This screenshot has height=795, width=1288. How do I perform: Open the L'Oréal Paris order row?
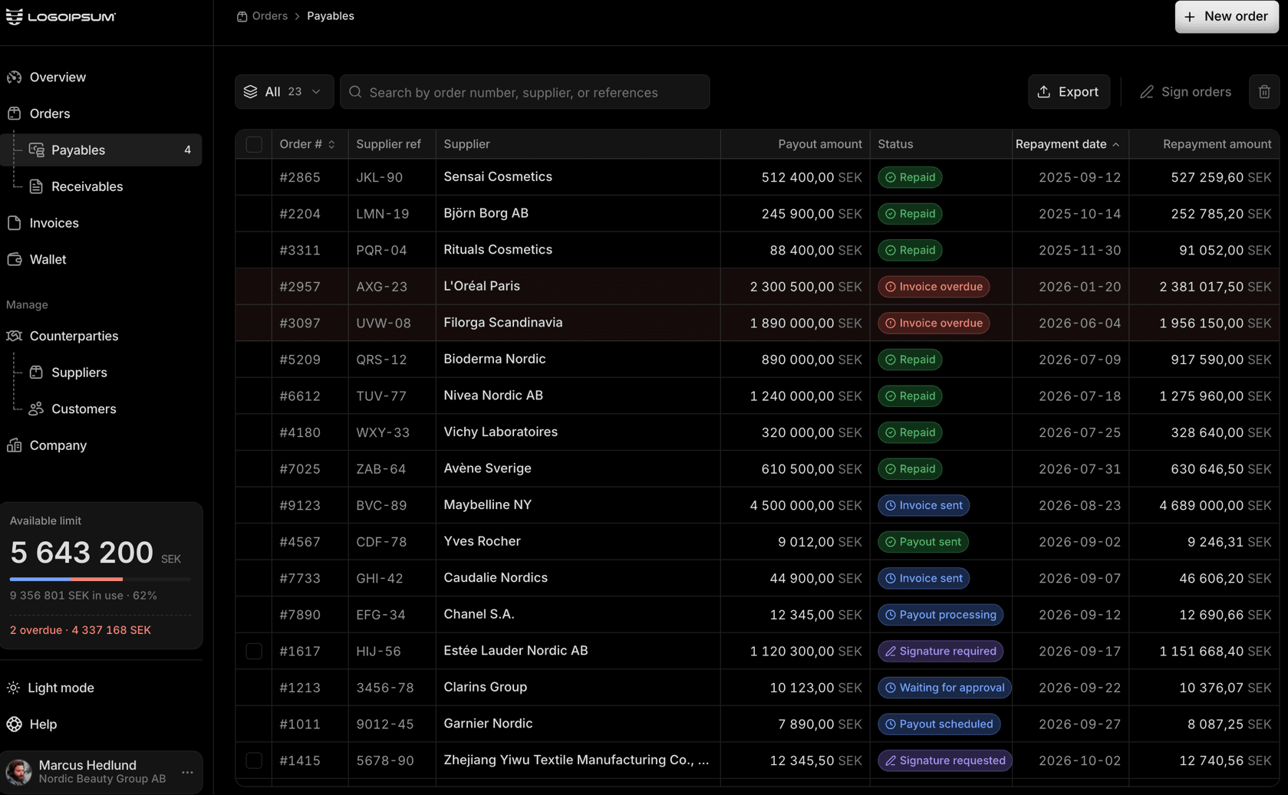[757, 287]
